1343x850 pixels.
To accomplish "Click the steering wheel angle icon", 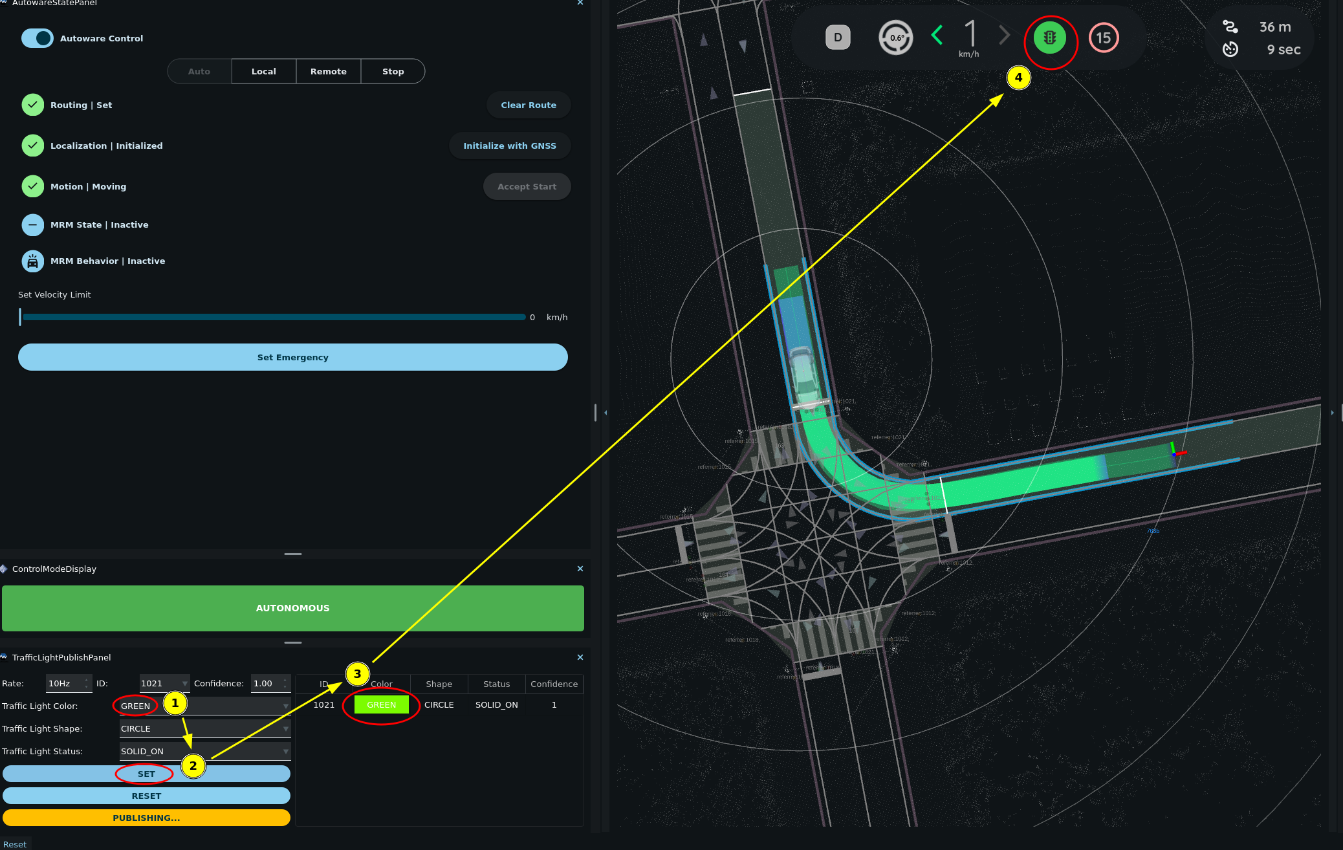I will [896, 38].
